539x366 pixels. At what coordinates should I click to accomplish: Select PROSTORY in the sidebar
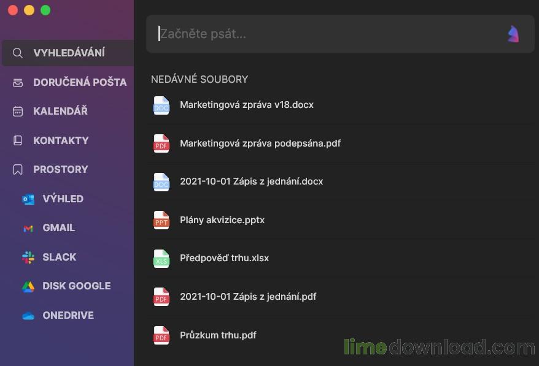click(x=60, y=169)
